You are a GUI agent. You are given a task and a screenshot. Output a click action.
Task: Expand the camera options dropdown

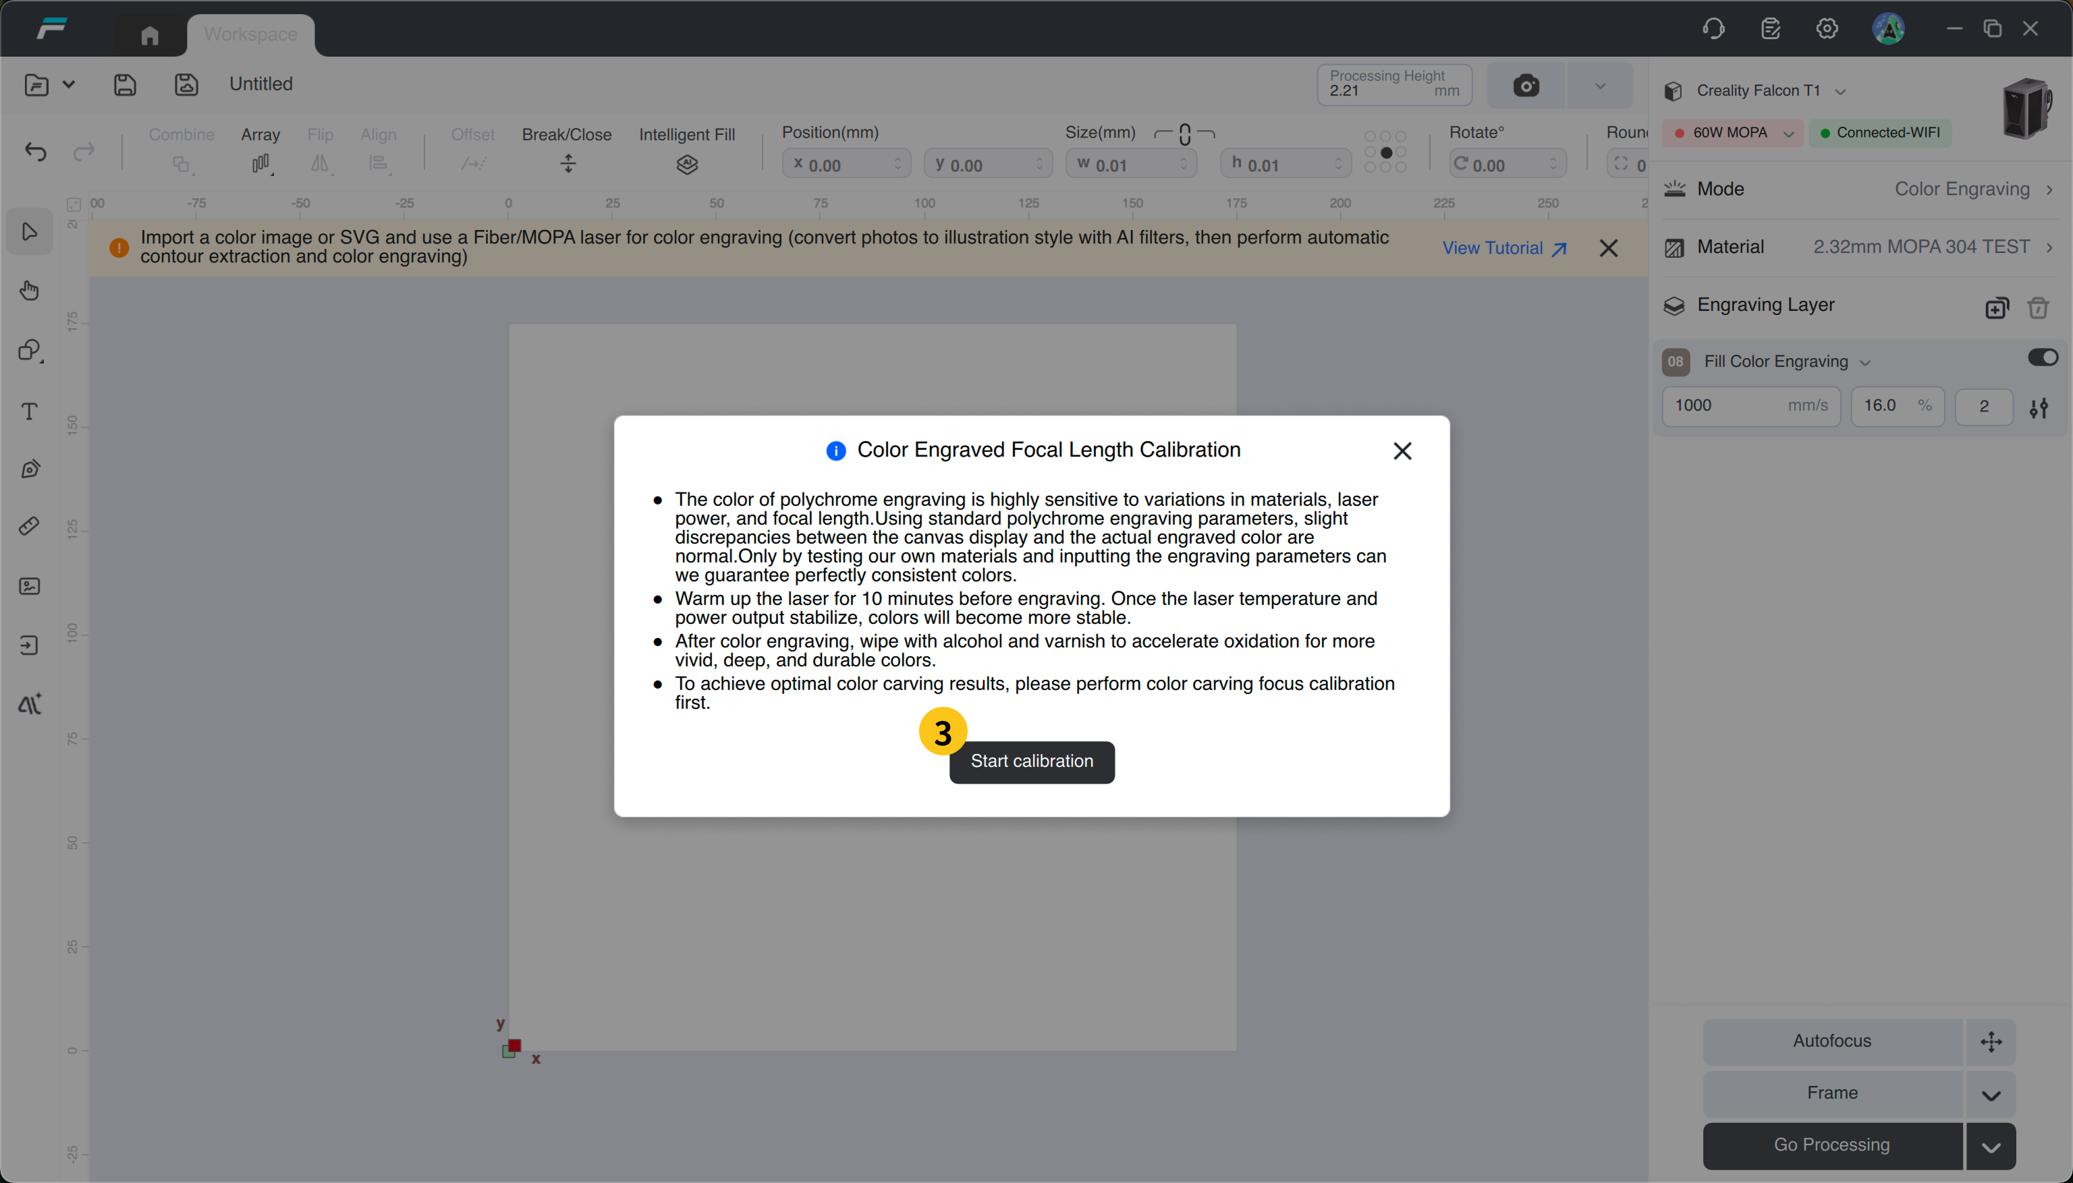coord(1600,85)
